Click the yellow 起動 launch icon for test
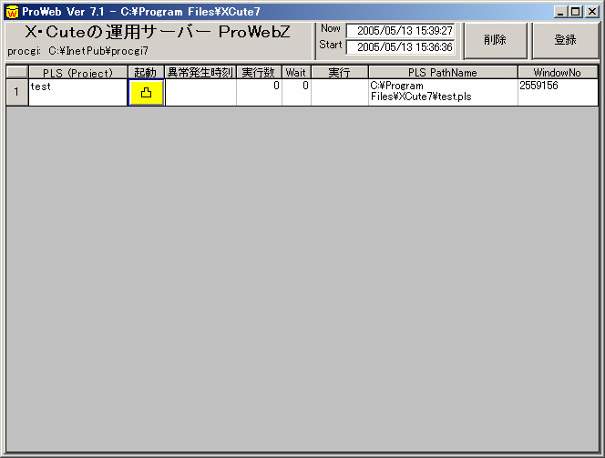The width and height of the screenshot is (605, 458). (x=146, y=93)
